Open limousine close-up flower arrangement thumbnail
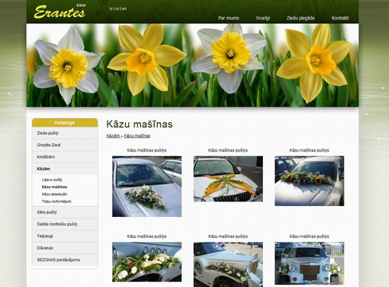 147,262
